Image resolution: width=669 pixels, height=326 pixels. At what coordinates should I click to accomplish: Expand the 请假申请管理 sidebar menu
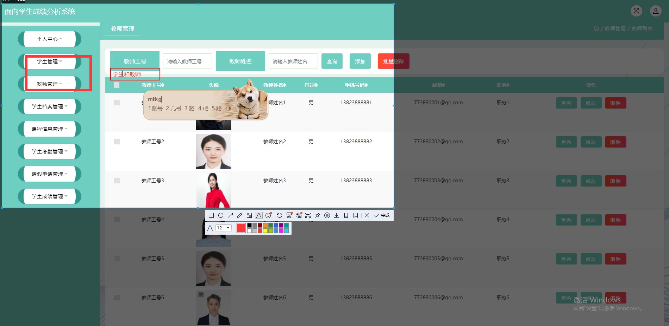pos(50,174)
